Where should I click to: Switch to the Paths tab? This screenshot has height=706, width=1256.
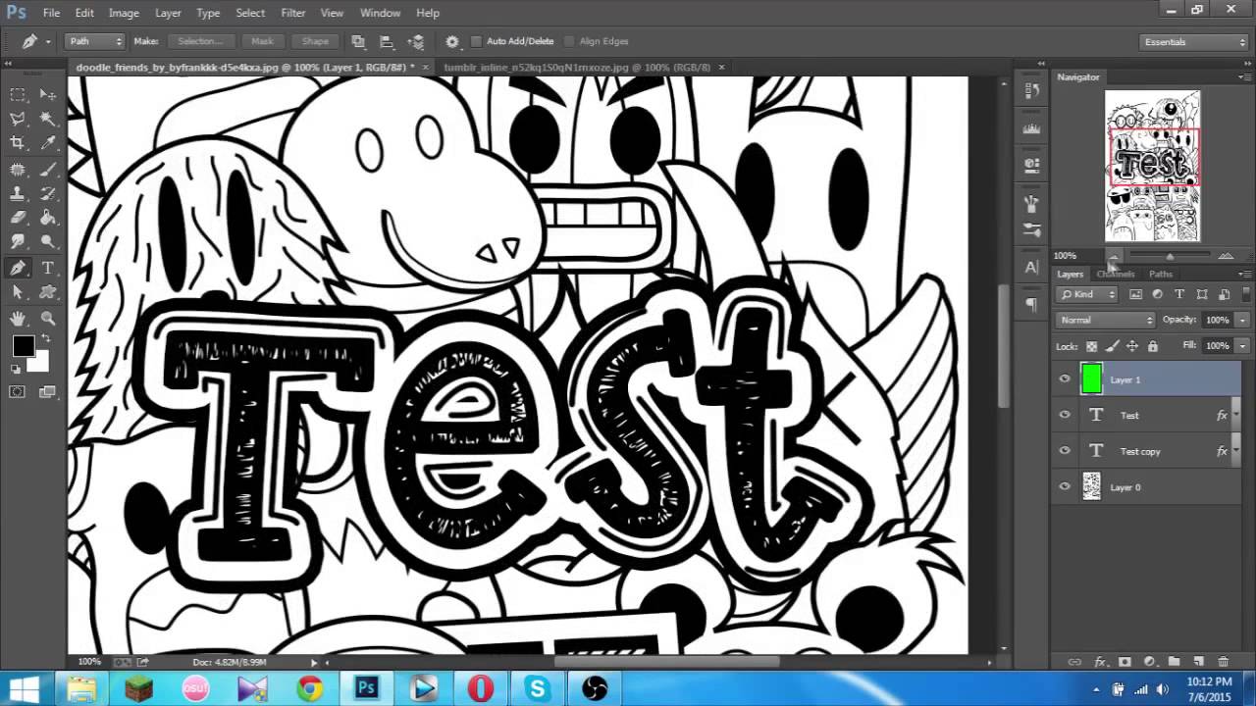1160,275
